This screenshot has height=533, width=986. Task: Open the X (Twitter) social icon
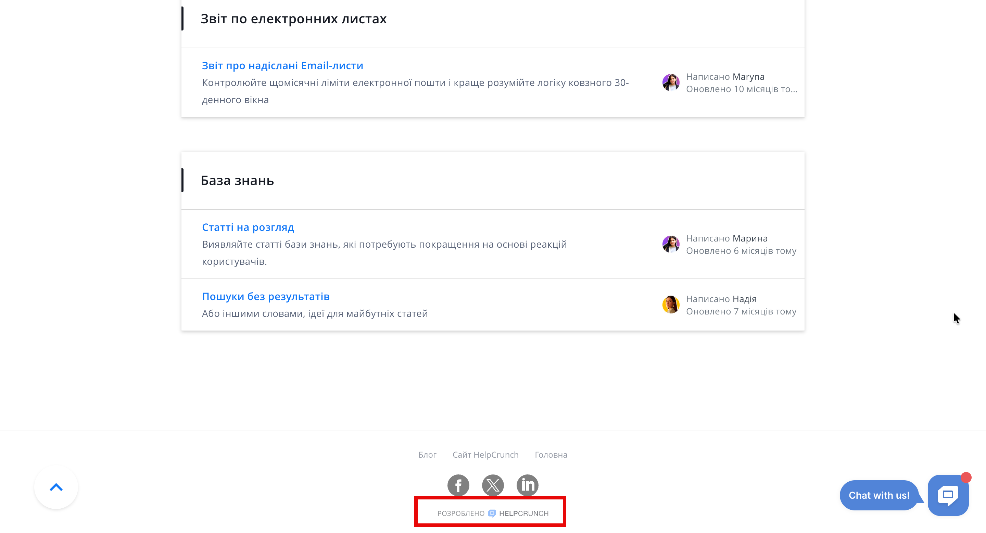pyautogui.click(x=493, y=485)
